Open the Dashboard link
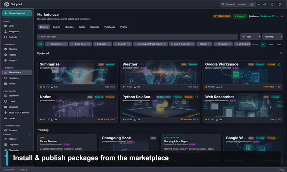Viewport: 287px width, 172px height. 267,16
